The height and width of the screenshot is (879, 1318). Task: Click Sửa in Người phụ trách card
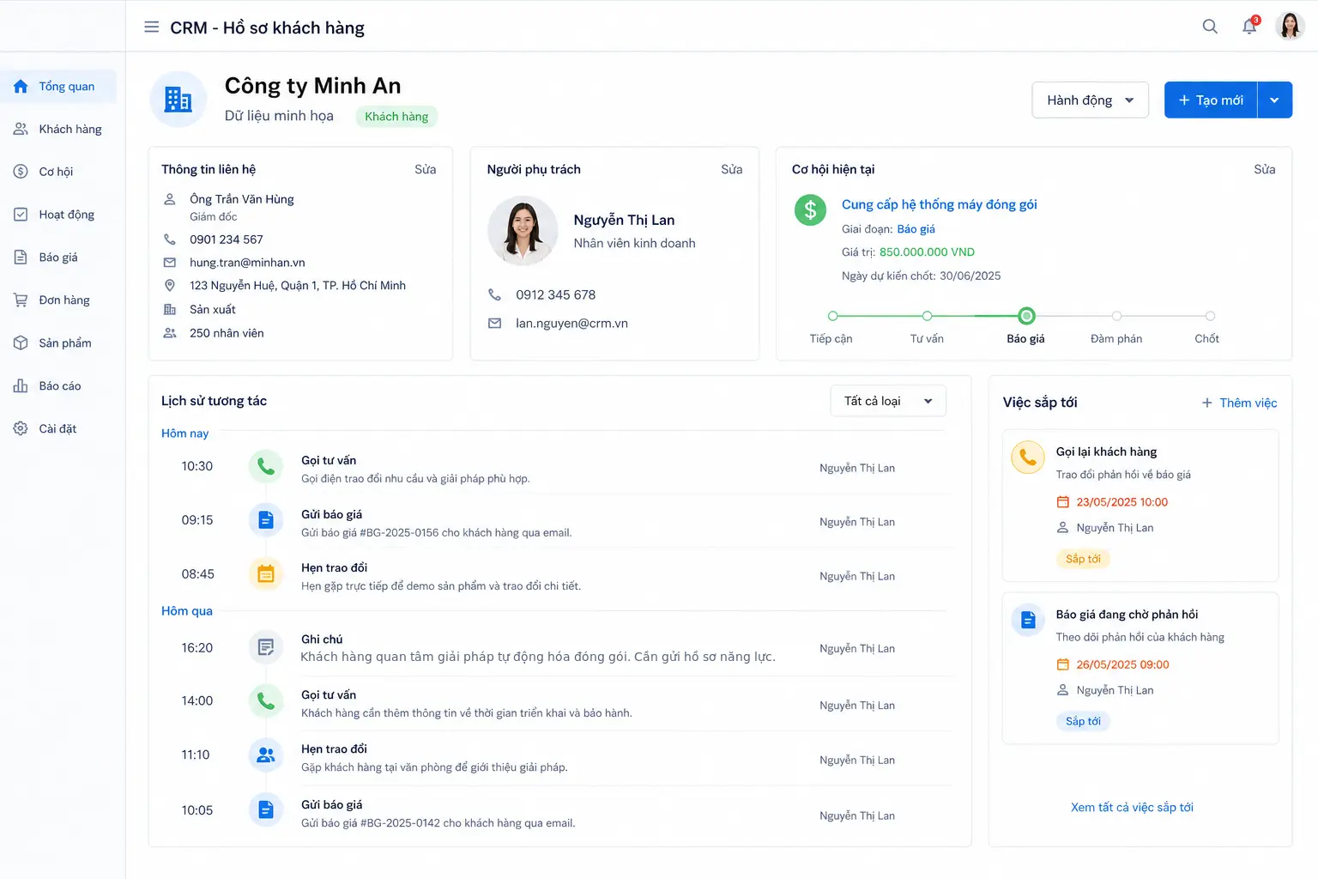click(731, 170)
